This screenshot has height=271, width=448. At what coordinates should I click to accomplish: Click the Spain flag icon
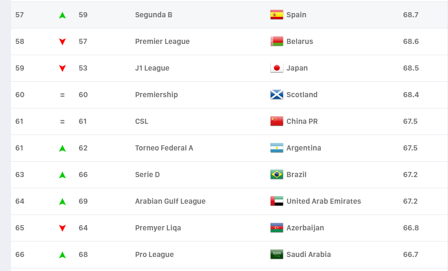pos(276,15)
